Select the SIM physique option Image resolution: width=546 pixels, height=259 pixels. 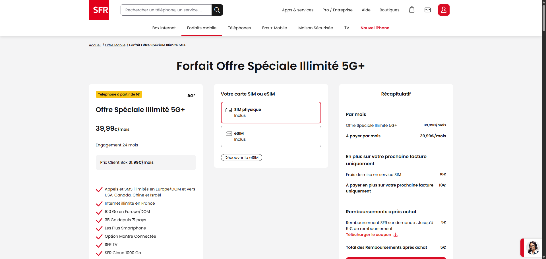(x=271, y=113)
